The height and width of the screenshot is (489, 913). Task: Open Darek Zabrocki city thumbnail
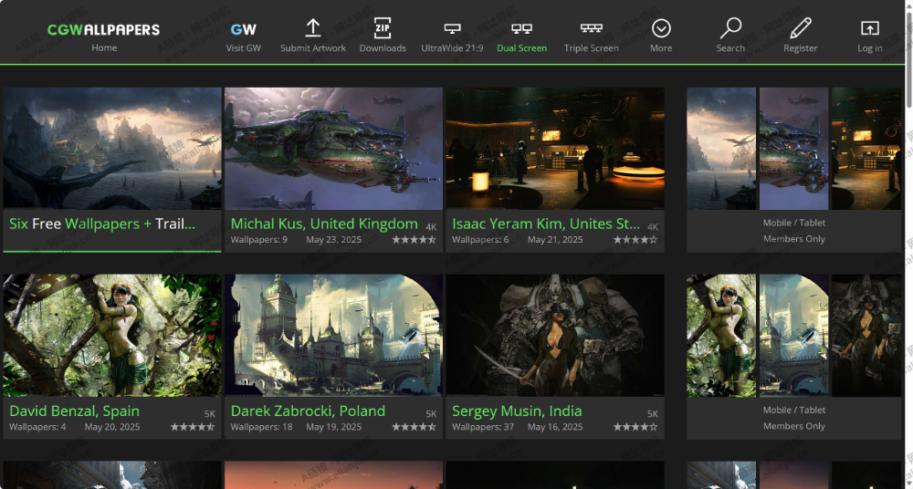click(333, 336)
